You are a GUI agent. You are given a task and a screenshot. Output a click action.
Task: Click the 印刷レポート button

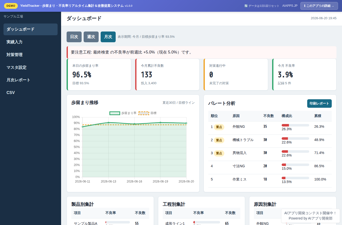pos(319,103)
